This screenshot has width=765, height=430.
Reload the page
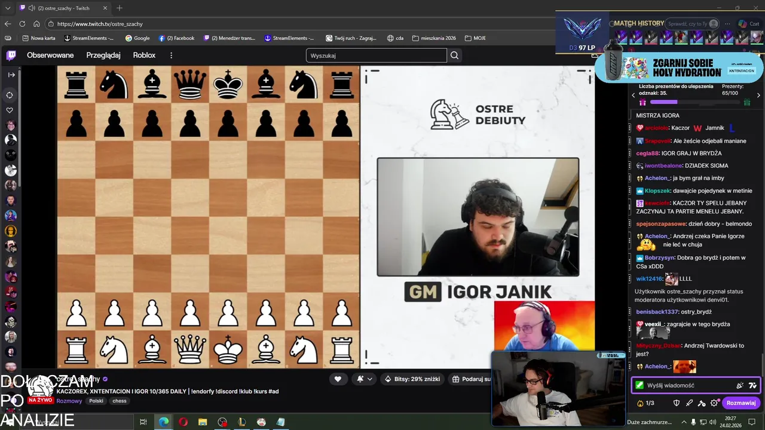click(x=22, y=24)
